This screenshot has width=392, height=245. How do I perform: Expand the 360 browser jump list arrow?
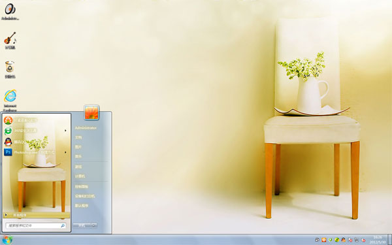coord(65,131)
